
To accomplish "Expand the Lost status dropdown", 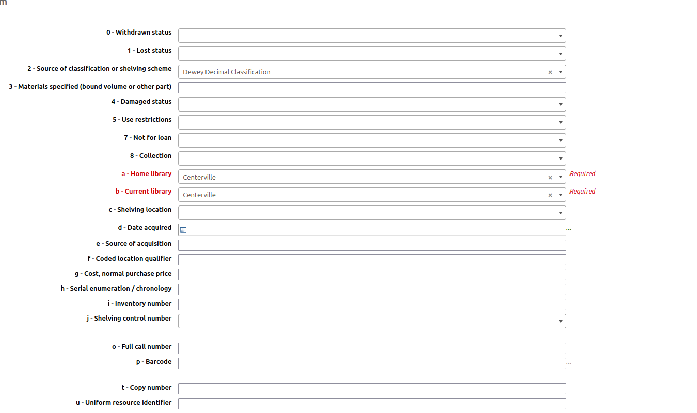I will tap(560, 54).
